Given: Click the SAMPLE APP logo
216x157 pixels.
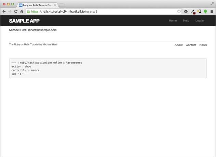Looking at the screenshot, I should tap(24, 21).
